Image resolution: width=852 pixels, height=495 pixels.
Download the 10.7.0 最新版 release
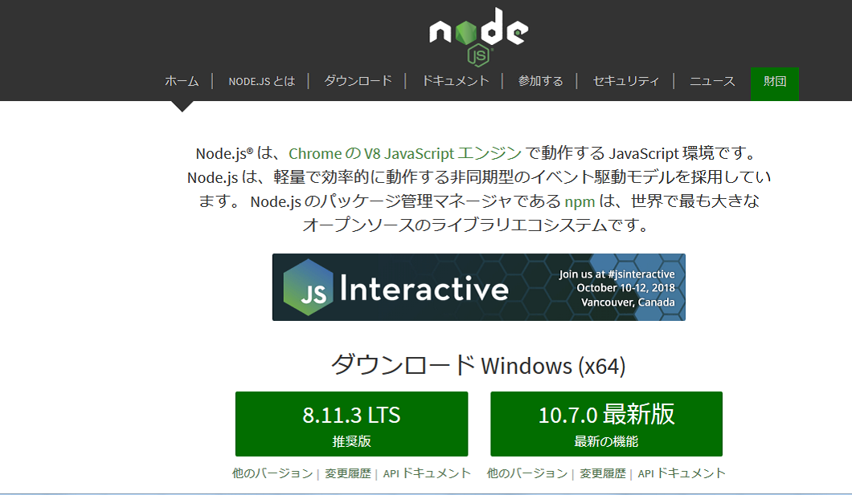click(606, 424)
